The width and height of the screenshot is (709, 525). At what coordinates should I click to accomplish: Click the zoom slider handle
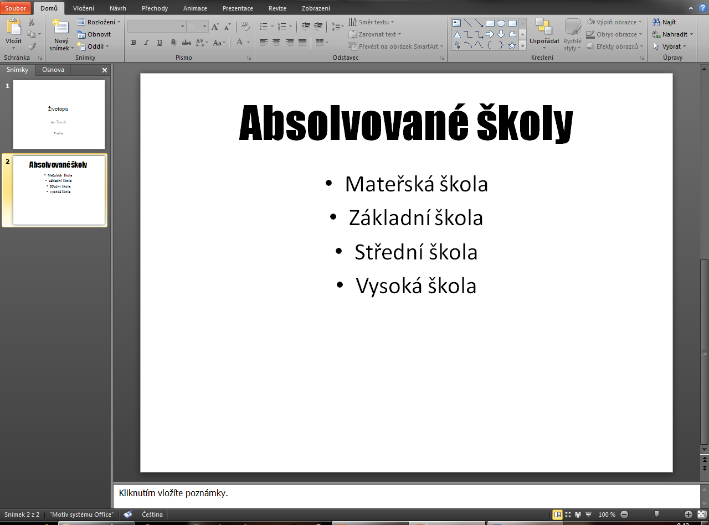(656, 514)
